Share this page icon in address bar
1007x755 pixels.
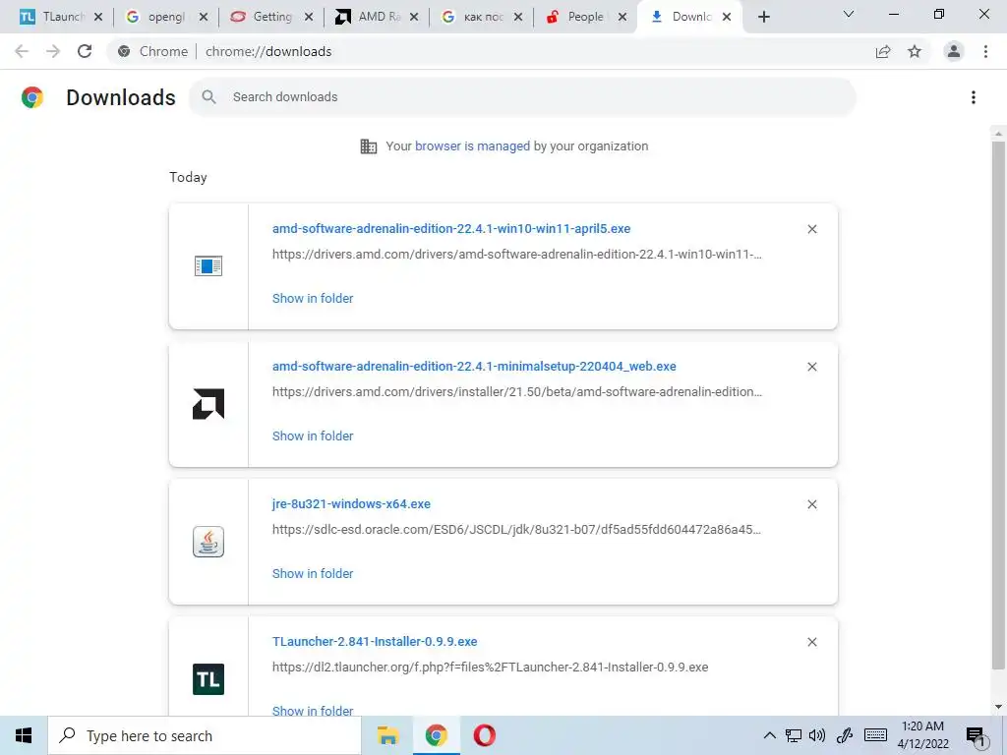(x=883, y=51)
